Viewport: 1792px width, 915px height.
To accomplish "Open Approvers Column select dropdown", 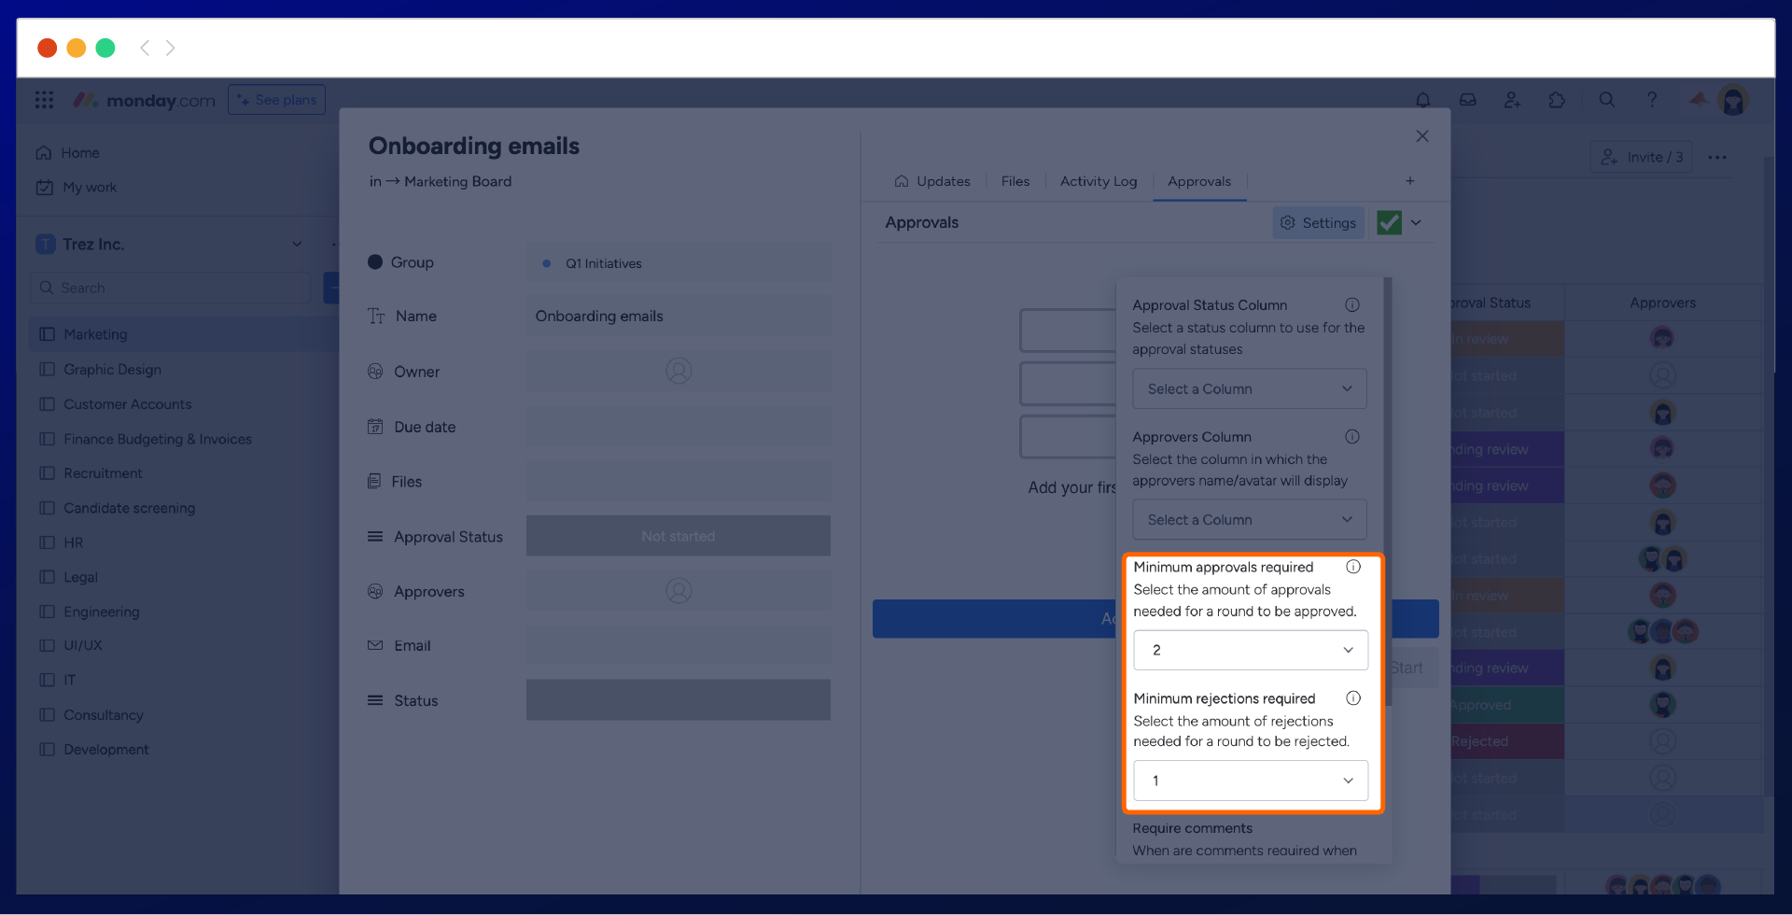I will 1249,519.
